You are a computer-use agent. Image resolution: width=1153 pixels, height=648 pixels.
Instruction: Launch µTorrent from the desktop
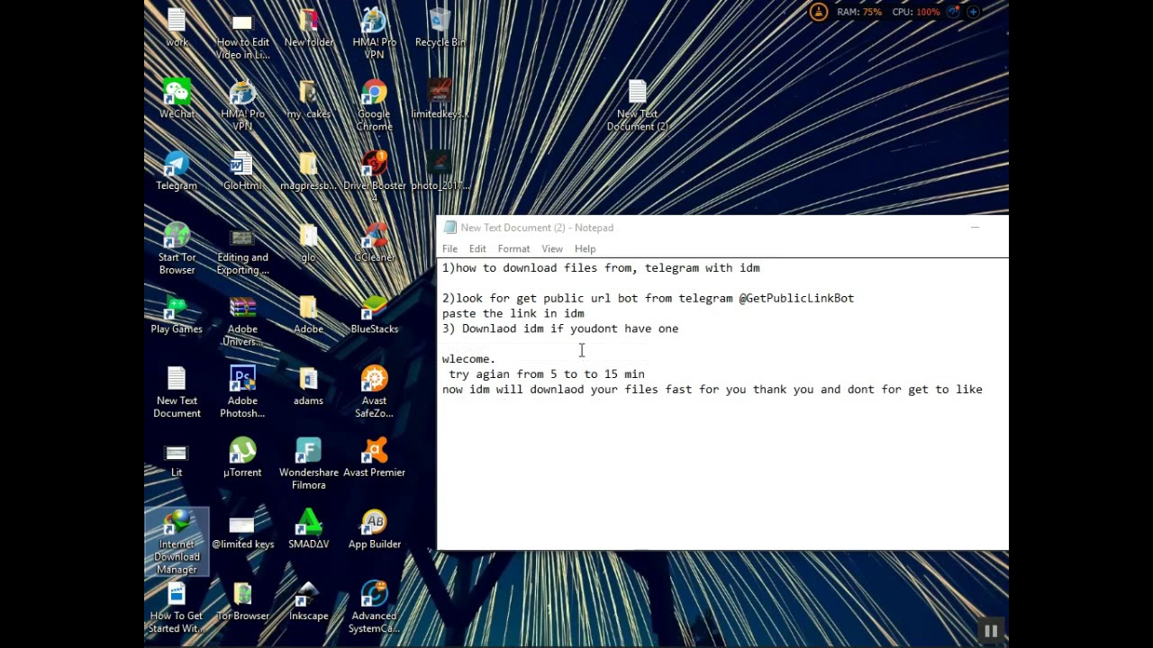pyautogui.click(x=242, y=457)
